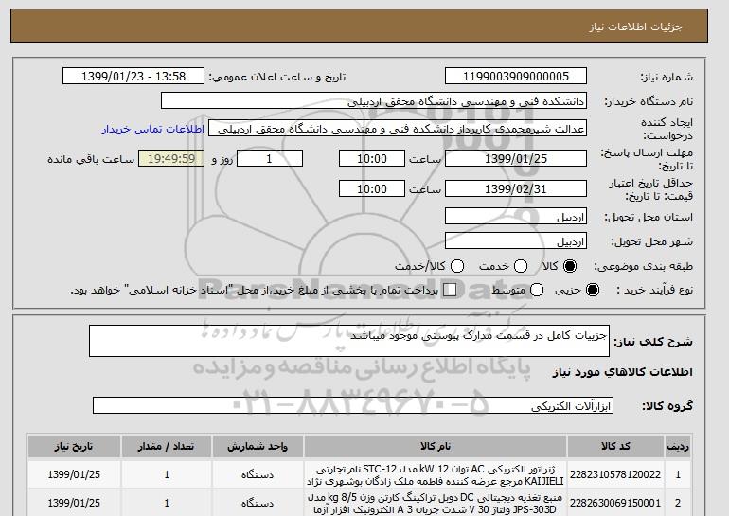This screenshot has width=729, height=516.
Task: Click the واحد شمارش column header
Action: click(x=258, y=446)
